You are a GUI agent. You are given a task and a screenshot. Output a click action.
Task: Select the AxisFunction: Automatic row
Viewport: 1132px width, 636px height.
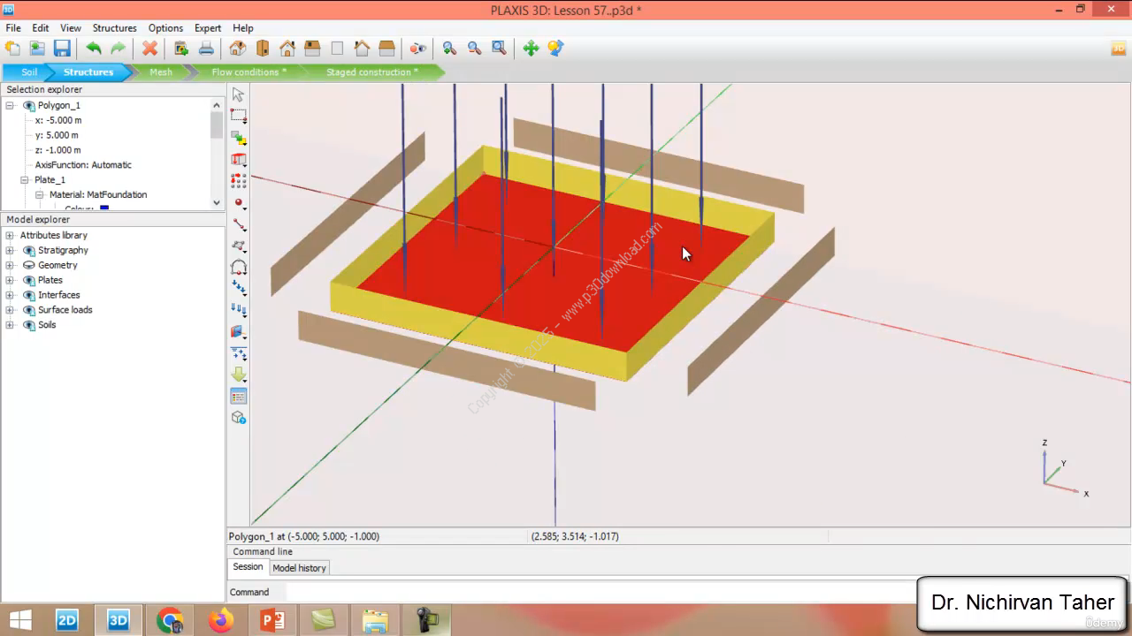[83, 165]
